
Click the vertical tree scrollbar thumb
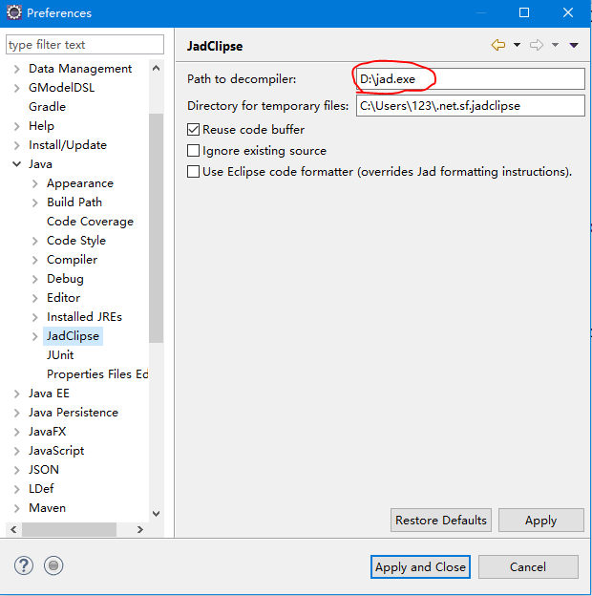(x=156, y=228)
